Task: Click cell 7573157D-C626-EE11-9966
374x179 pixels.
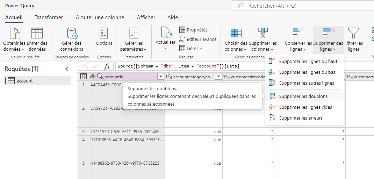Action: click(x=127, y=131)
